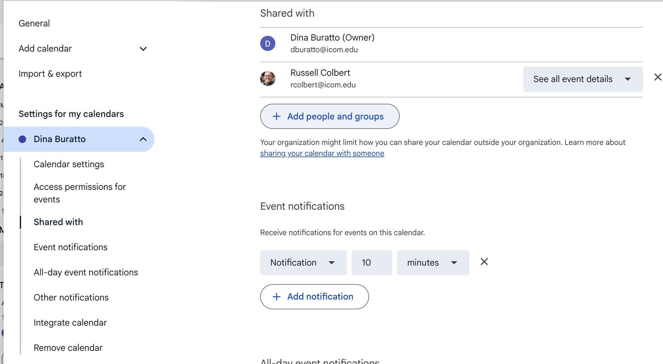Open See all event details dropdown
Viewport: 663px width, 364px height.
coord(582,79)
